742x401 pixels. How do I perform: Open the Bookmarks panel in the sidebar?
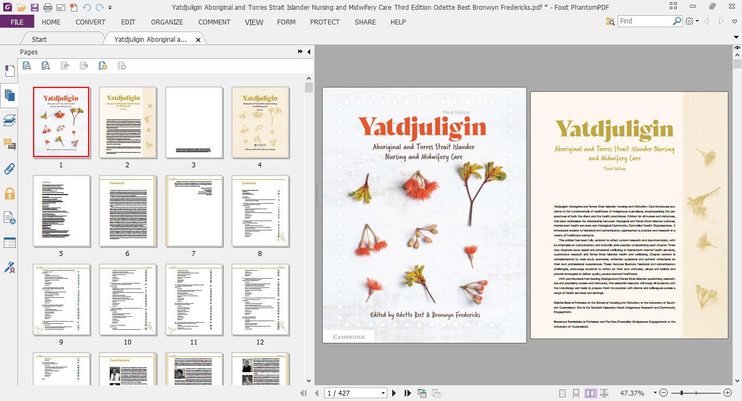pos(9,71)
